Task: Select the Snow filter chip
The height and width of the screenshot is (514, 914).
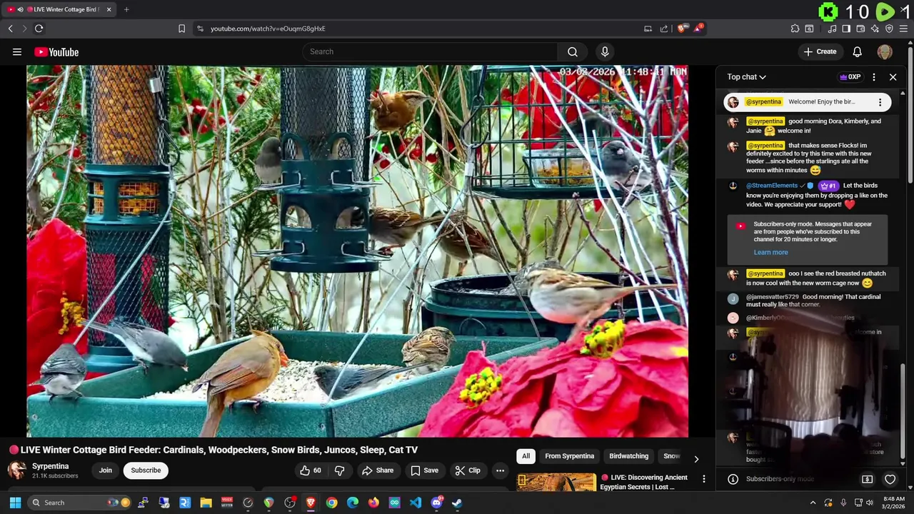Action: point(671,456)
